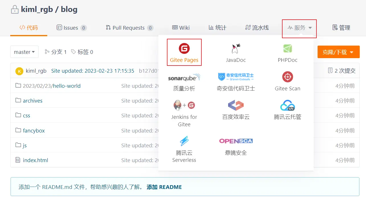The image size is (366, 208).
Task: Click the 添加 README link
Action: [x=164, y=187]
